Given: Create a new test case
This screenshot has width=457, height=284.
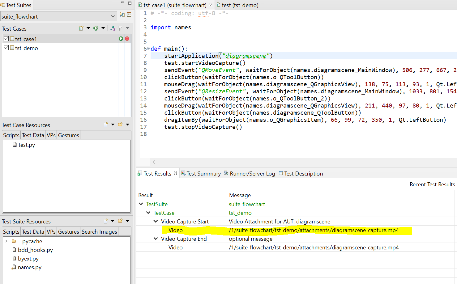Looking at the screenshot, I should click(81, 28).
